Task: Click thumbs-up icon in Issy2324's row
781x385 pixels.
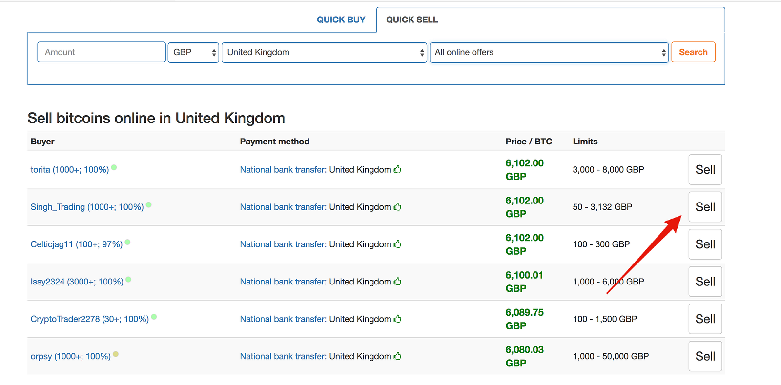Action: coord(397,281)
